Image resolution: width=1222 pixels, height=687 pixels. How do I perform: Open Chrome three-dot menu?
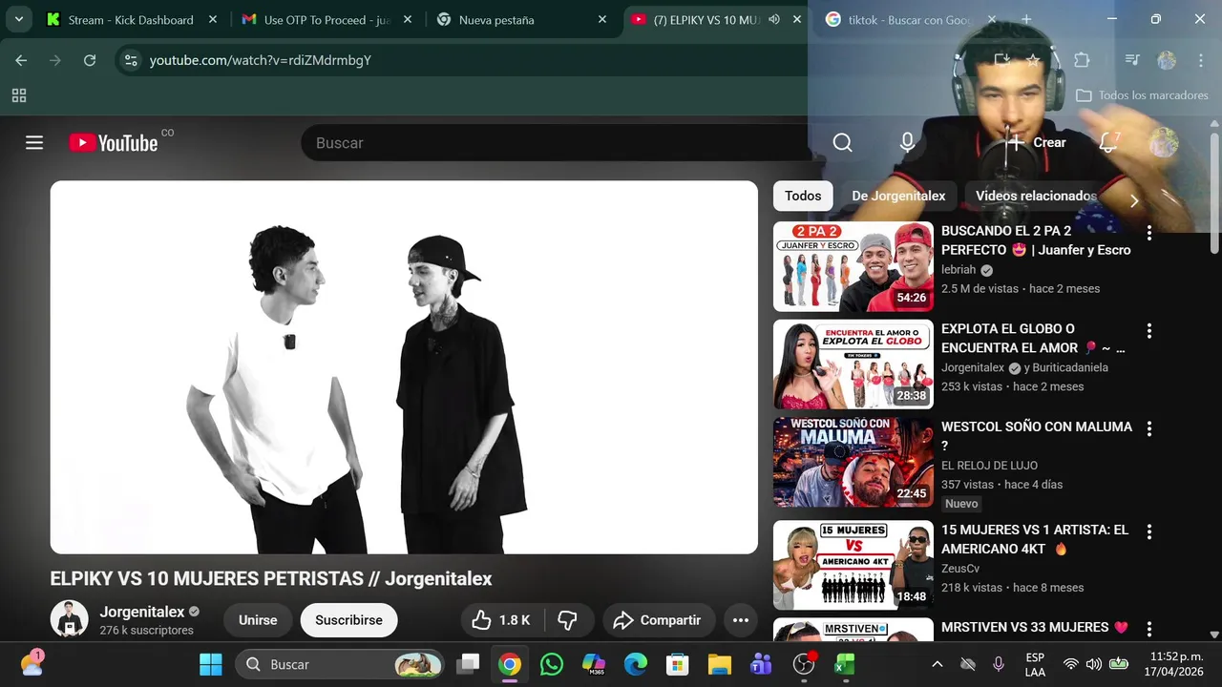point(1201,60)
